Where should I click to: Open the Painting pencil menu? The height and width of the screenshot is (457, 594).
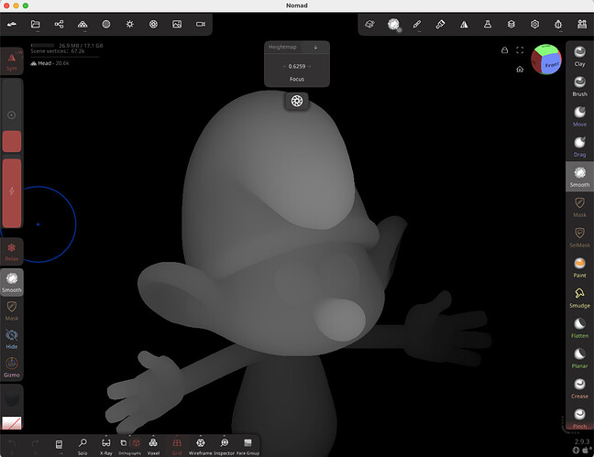click(x=417, y=24)
